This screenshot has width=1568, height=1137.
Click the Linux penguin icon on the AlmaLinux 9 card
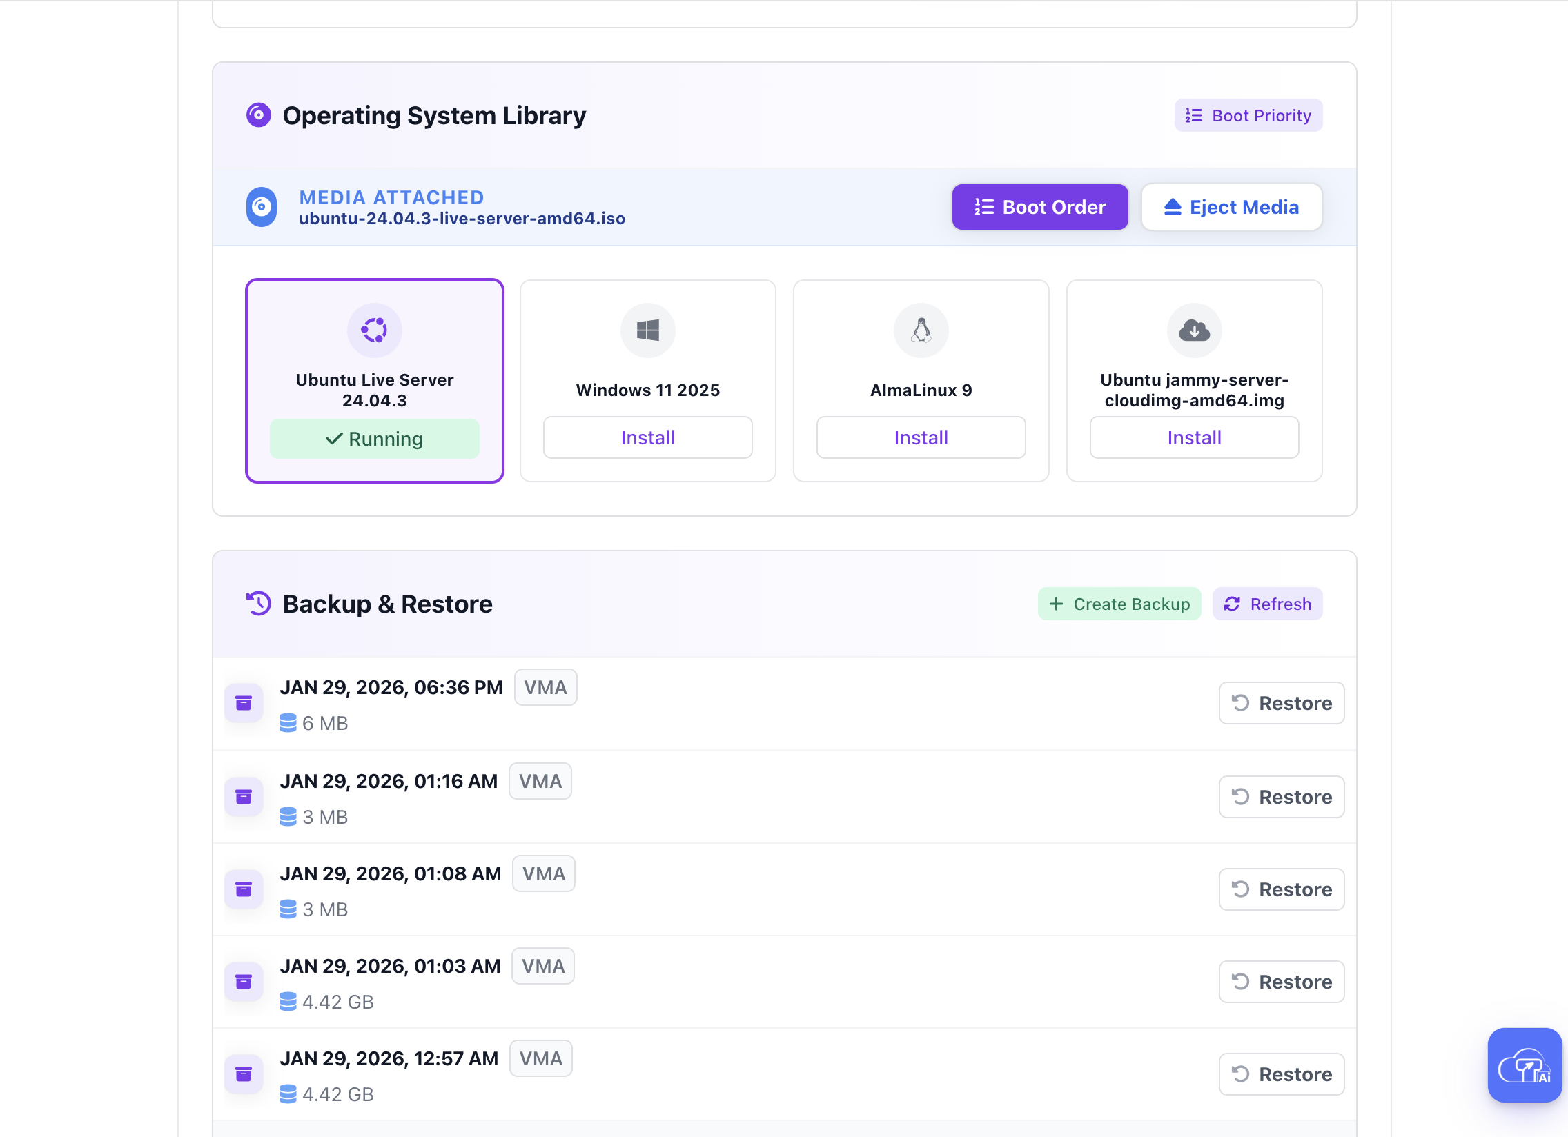[920, 330]
